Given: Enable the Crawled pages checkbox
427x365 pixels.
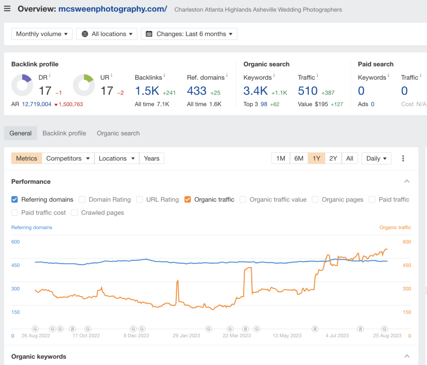Looking at the screenshot, I should coord(74,212).
